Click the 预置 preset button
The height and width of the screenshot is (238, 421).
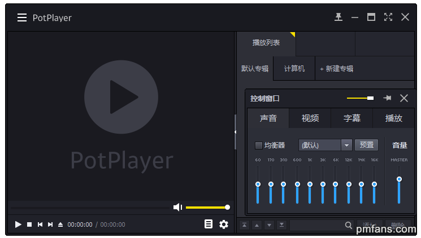click(367, 145)
